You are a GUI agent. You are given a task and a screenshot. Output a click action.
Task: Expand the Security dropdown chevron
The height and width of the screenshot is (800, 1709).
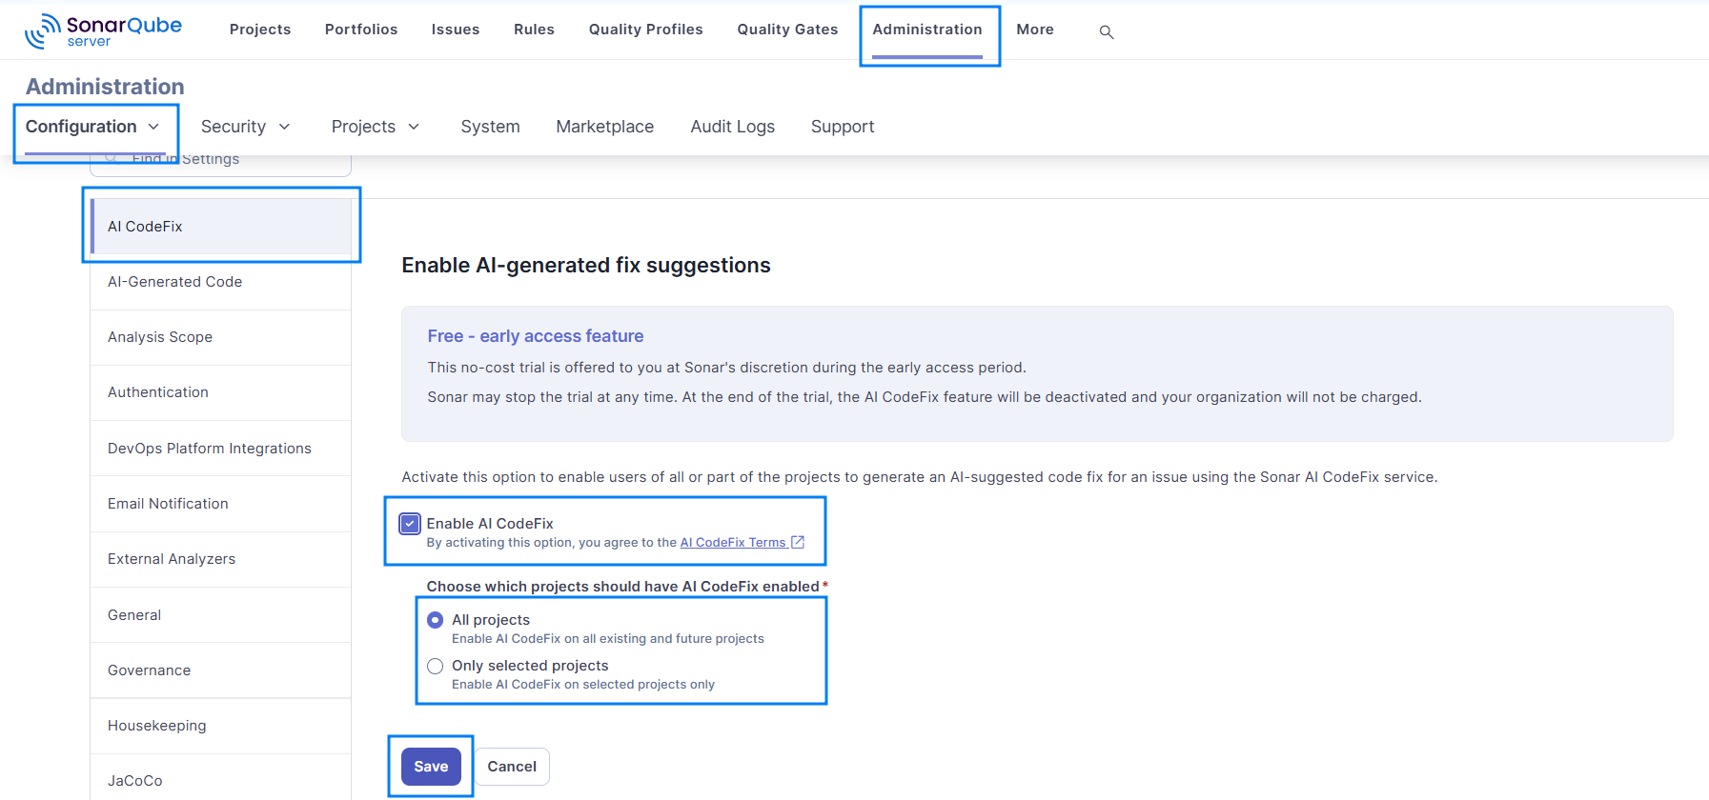284,127
